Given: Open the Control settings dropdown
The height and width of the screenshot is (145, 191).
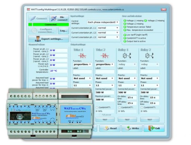Looking at the screenshot, I should coord(103,22).
